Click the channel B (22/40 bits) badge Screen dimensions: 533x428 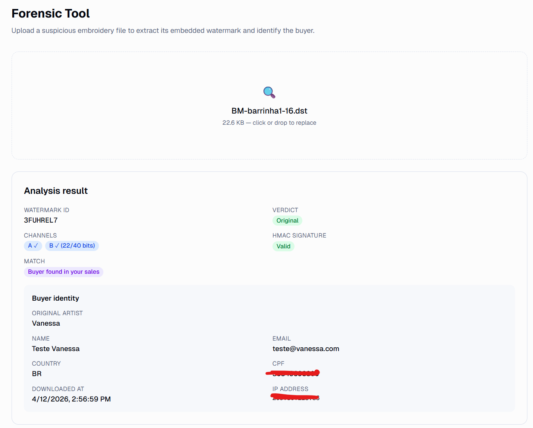pyautogui.click(x=72, y=246)
